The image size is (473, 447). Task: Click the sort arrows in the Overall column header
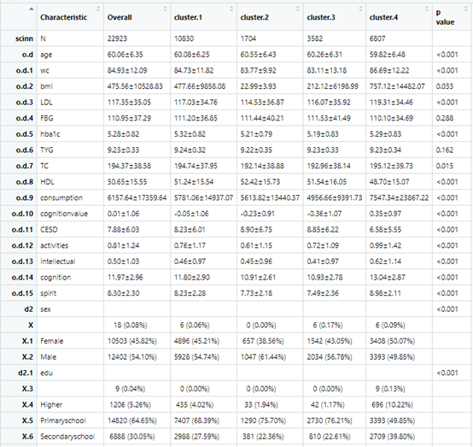coord(166,9)
